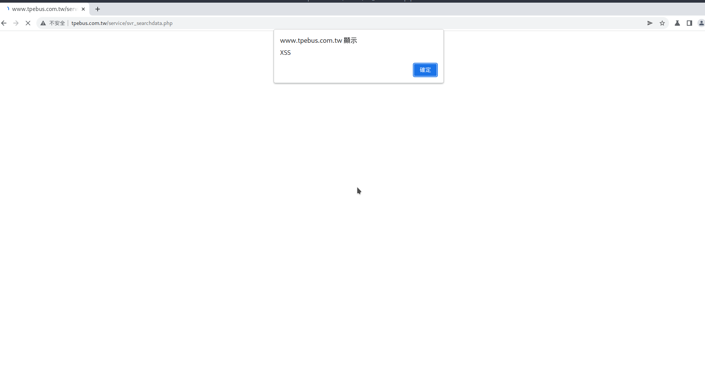View the 不安全 site security warning
The width and height of the screenshot is (705, 371).
coord(53,23)
